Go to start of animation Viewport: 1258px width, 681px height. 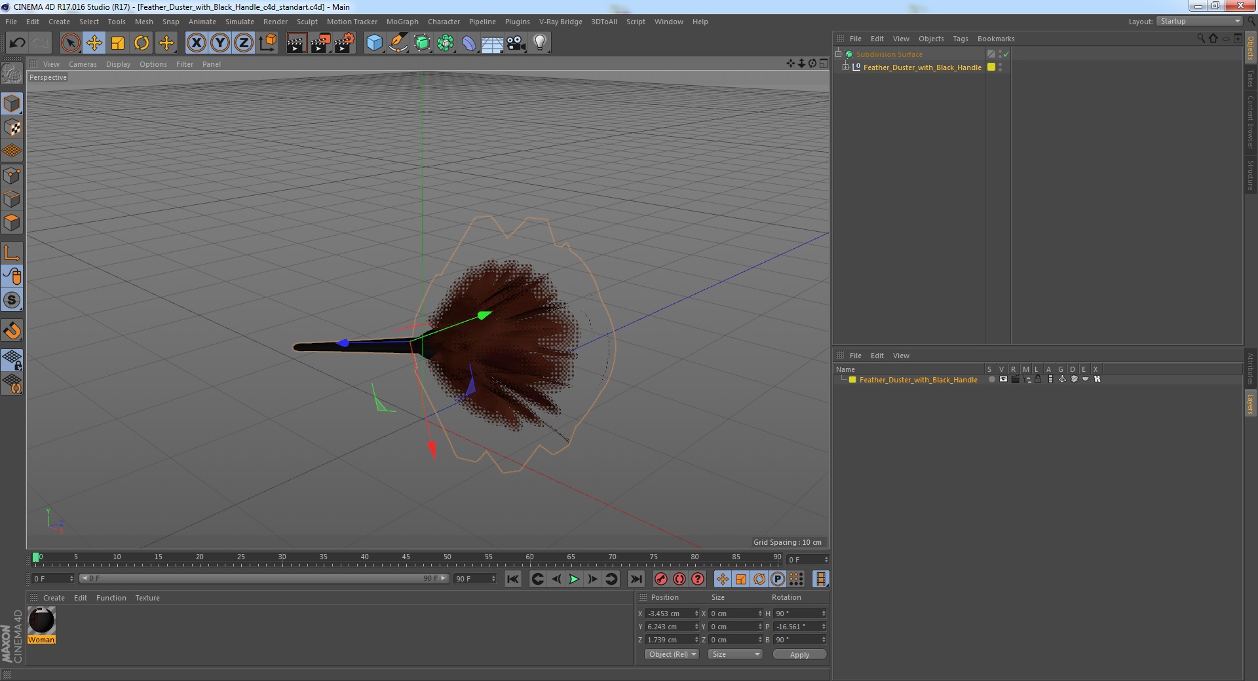[513, 579]
